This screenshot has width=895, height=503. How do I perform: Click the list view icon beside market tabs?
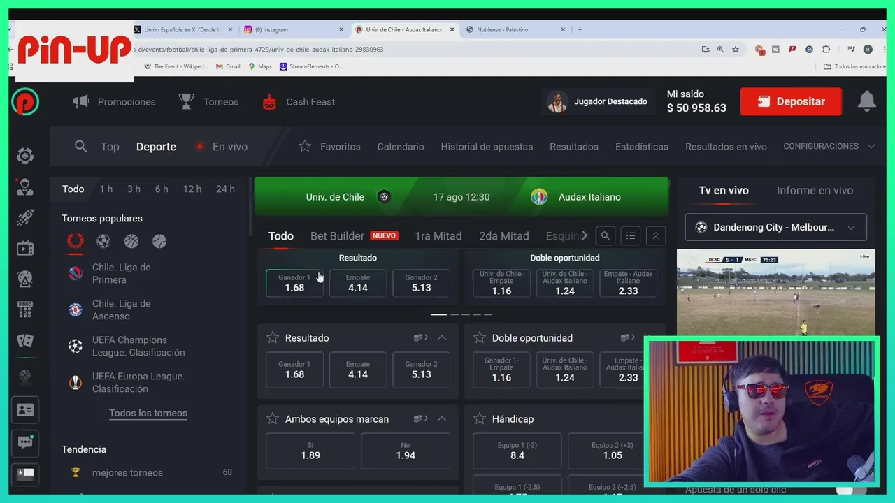coord(631,235)
